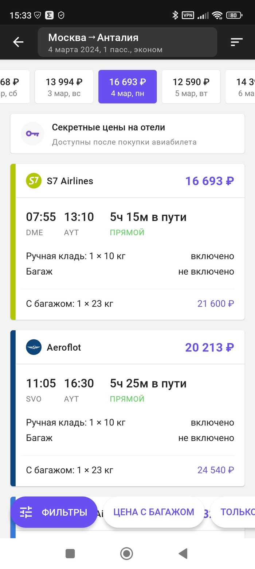Select the 3 мар, вс date option
The height and width of the screenshot is (569, 255).
(x=64, y=87)
